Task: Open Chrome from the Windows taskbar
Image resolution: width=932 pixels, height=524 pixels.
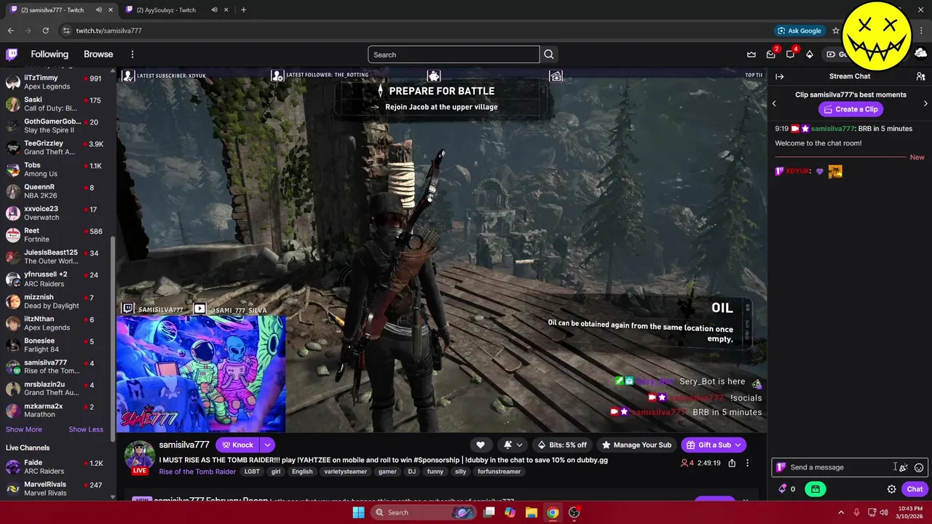Action: click(x=553, y=512)
